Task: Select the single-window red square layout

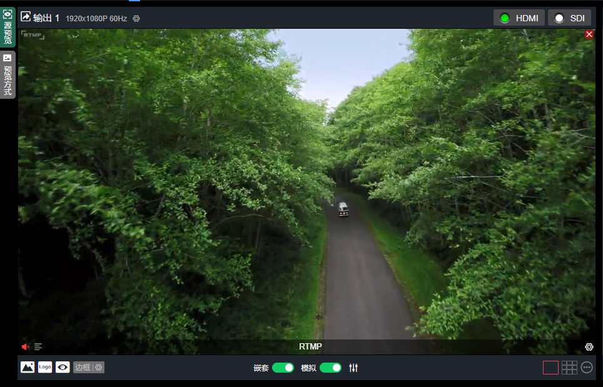Action: (550, 368)
